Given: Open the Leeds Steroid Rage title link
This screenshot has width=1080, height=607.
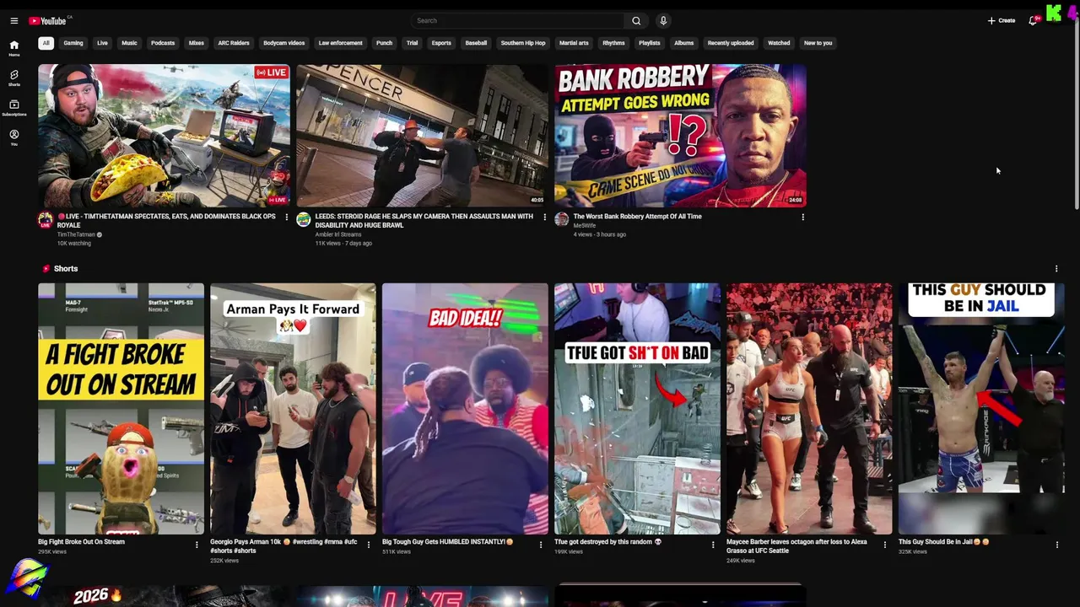Looking at the screenshot, I should coord(424,221).
